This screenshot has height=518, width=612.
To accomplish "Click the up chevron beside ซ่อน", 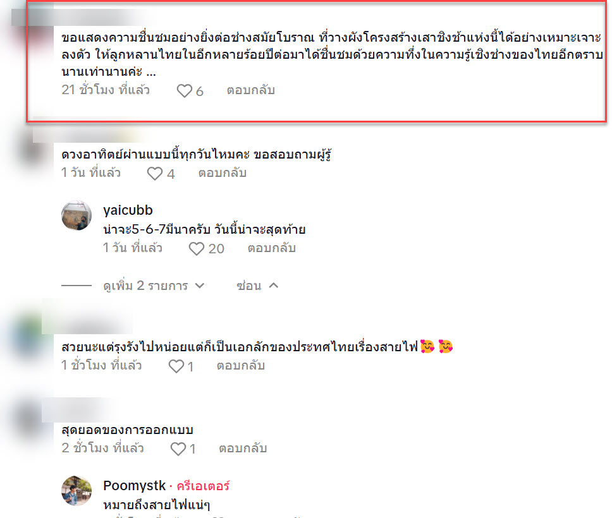I will 274,286.
